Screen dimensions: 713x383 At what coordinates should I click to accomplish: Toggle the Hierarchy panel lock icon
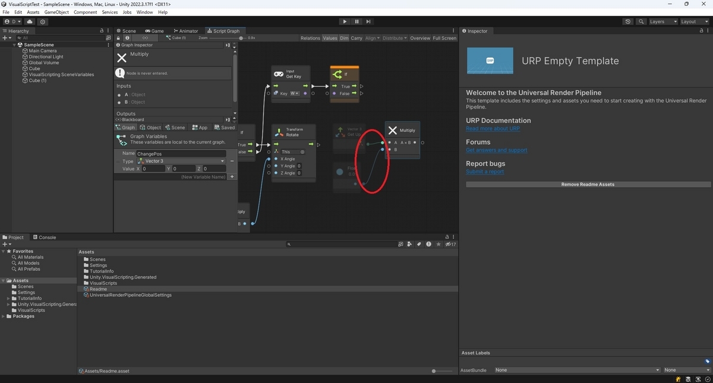(102, 31)
